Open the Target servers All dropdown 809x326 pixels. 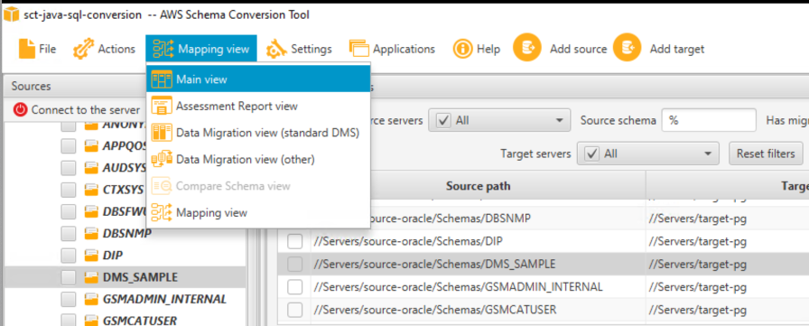[x=648, y=154]
